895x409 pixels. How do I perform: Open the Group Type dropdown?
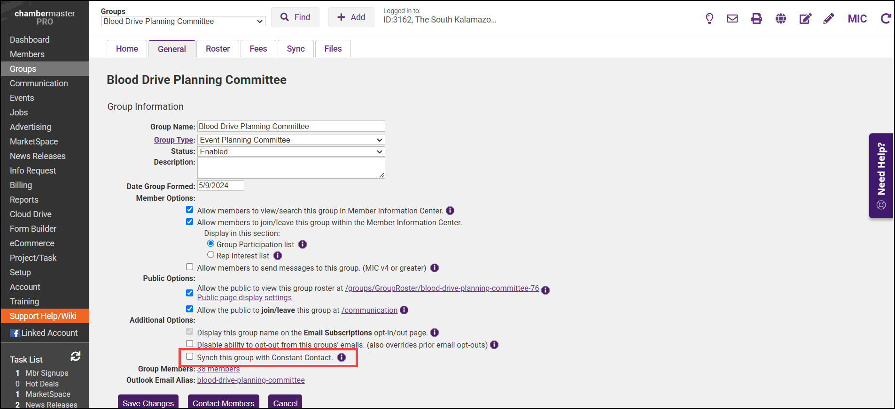pyautogui.click(x=291, y=140)
